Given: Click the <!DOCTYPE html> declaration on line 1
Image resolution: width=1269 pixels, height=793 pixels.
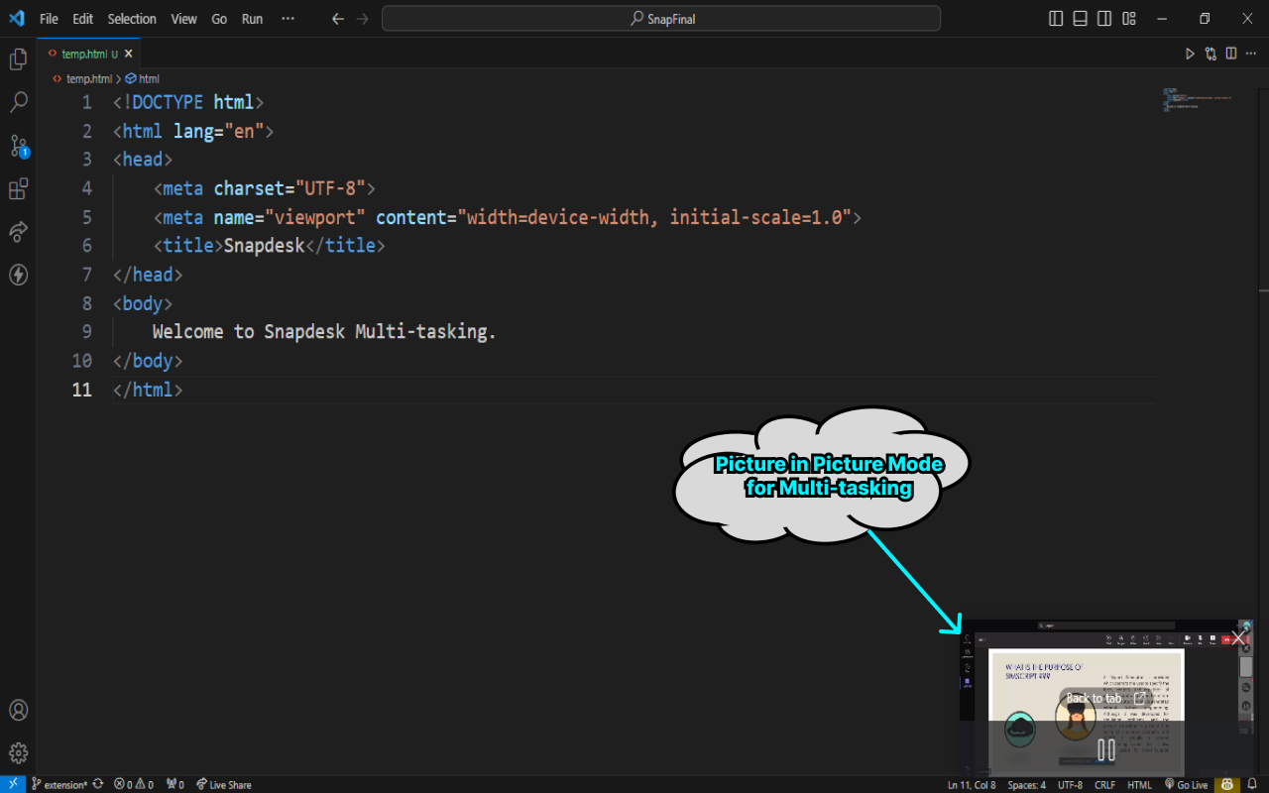Looking at the screenshot, I should (188, 102).
